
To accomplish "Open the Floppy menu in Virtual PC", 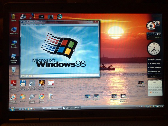I will [x=38, y=25].
